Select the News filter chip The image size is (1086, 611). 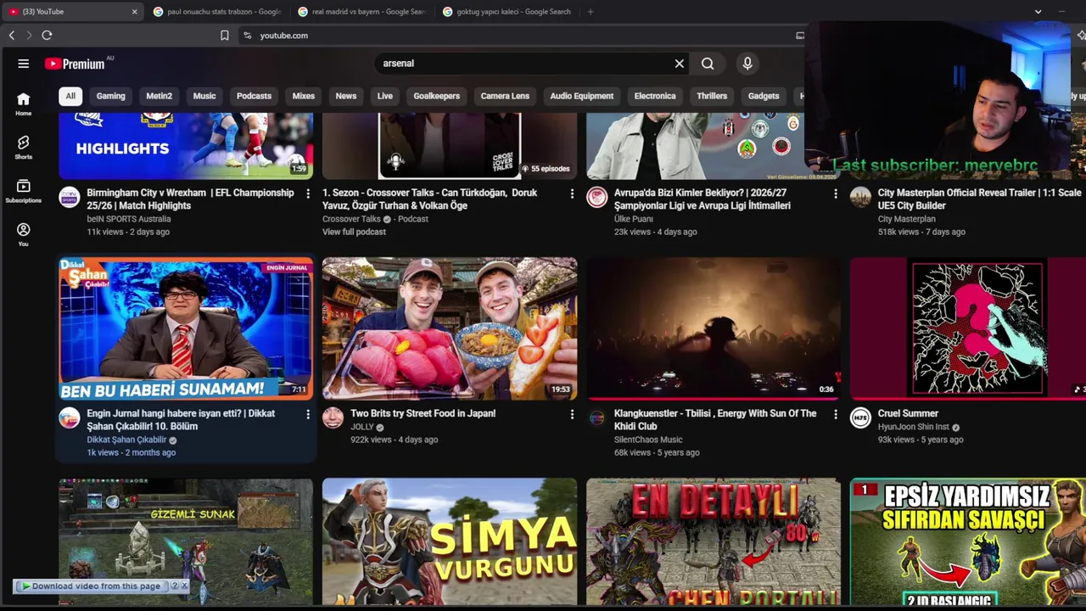point(346,96)
